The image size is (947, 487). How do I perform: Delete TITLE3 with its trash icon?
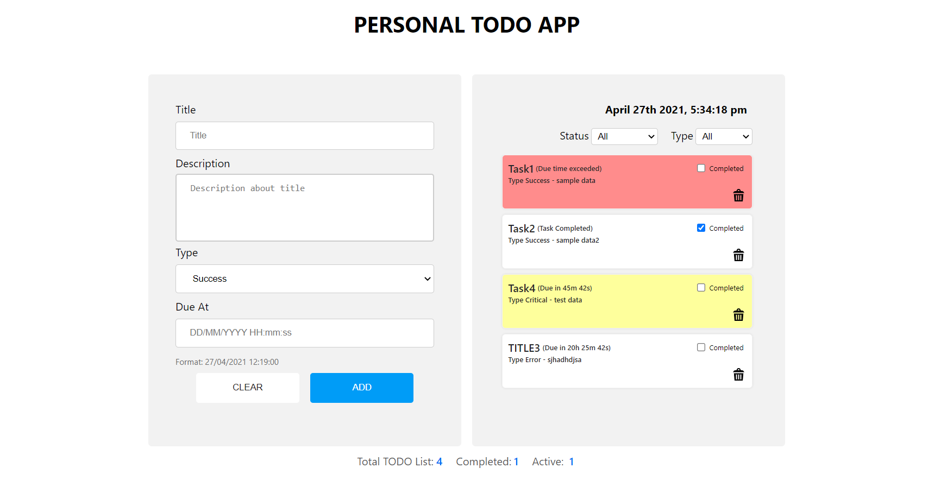pos(738,375)
